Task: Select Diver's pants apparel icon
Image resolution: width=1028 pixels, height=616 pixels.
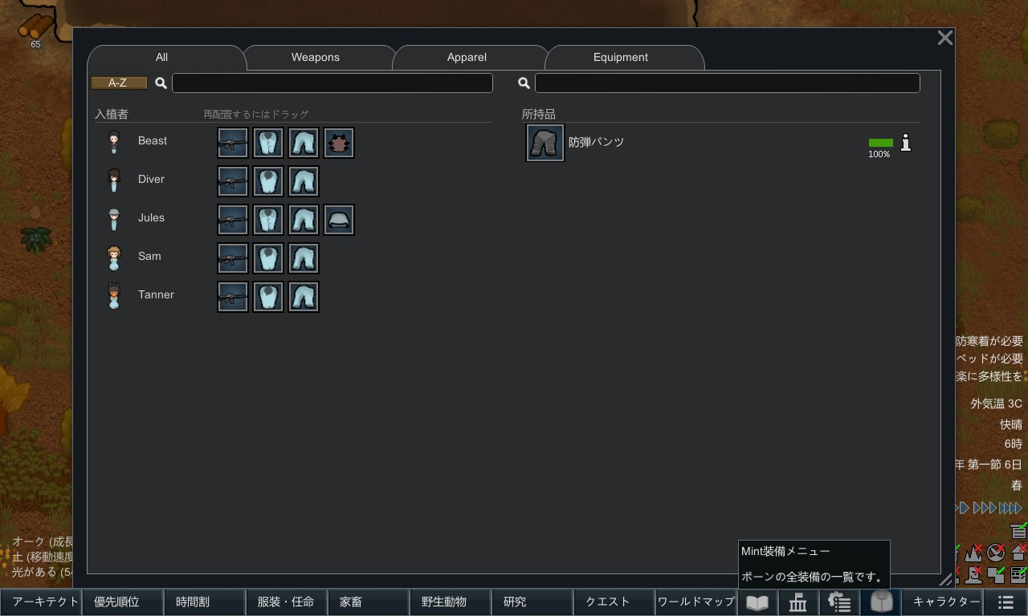Action: [x=304, y=181]
